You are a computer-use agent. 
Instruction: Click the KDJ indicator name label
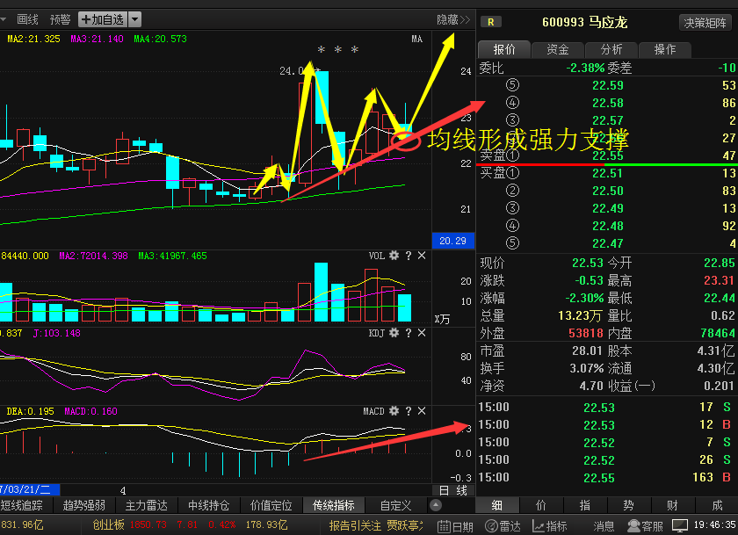coord(377,333)
